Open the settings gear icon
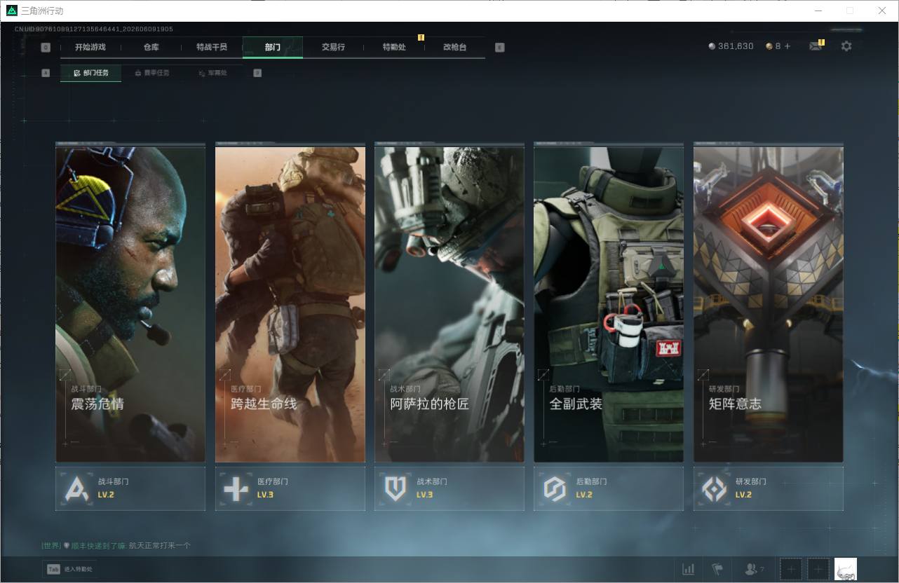The width and height of the screenshot is (899, 583). (x=846, y=46)
